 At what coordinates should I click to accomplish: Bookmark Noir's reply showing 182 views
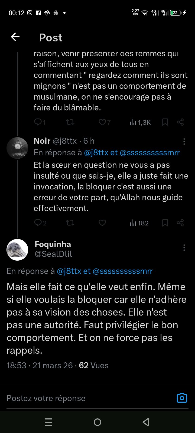pyautogui.click(x=165, y=223)
